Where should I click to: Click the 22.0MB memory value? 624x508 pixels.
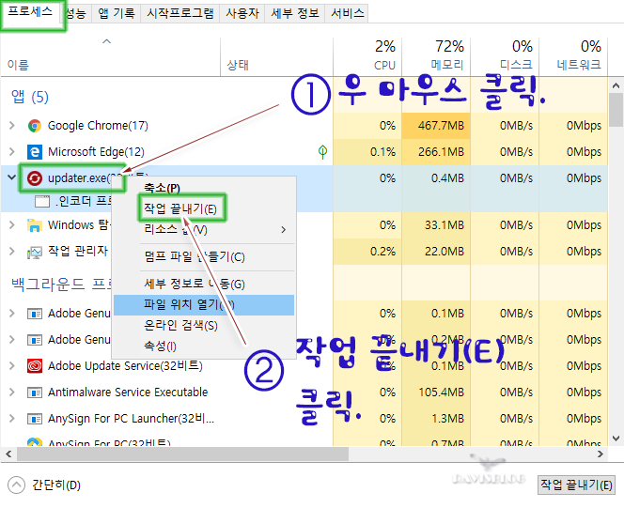tap(445, 252)
